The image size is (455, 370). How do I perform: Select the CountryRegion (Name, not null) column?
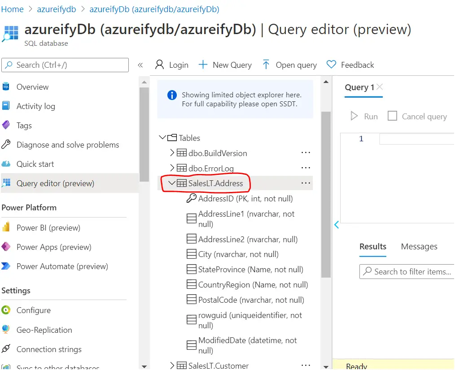[x=253, y=284]
